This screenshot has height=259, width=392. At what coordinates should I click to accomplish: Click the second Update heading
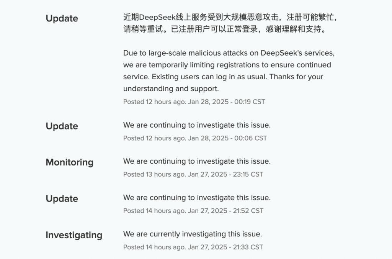coord(62,126)
